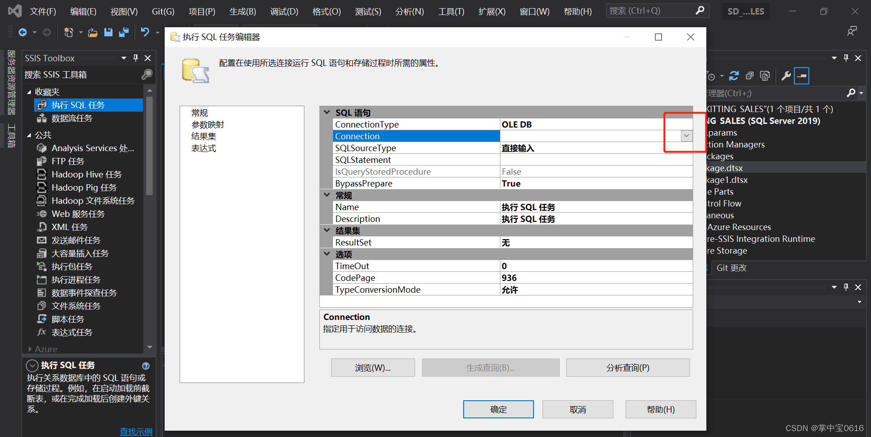
Task: Collapse the SQL 语句 property section
Action: [x=327, y=112]
